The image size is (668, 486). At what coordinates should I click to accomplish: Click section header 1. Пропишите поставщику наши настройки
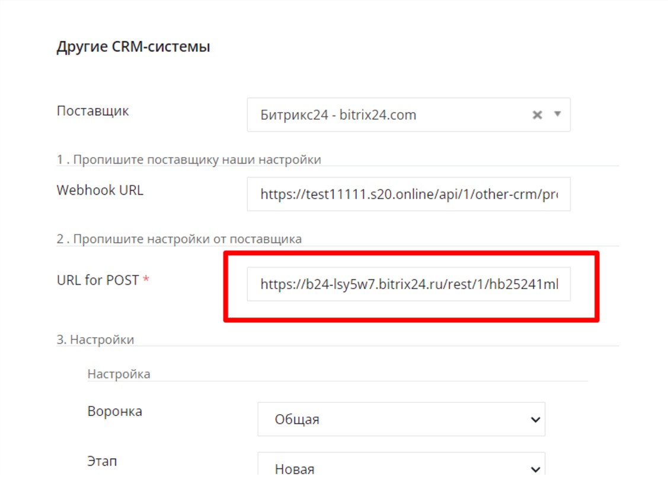pos(188,160)
